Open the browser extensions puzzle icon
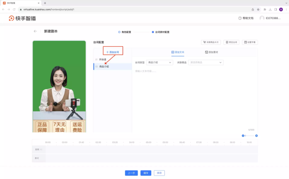 (x=265, y=9)
